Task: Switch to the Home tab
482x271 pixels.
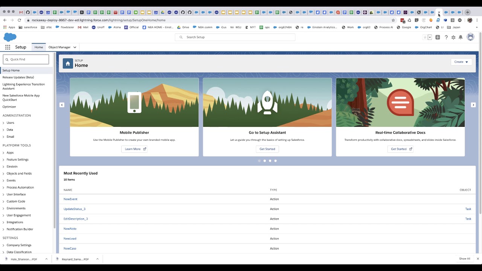Action: pos(38,47)
